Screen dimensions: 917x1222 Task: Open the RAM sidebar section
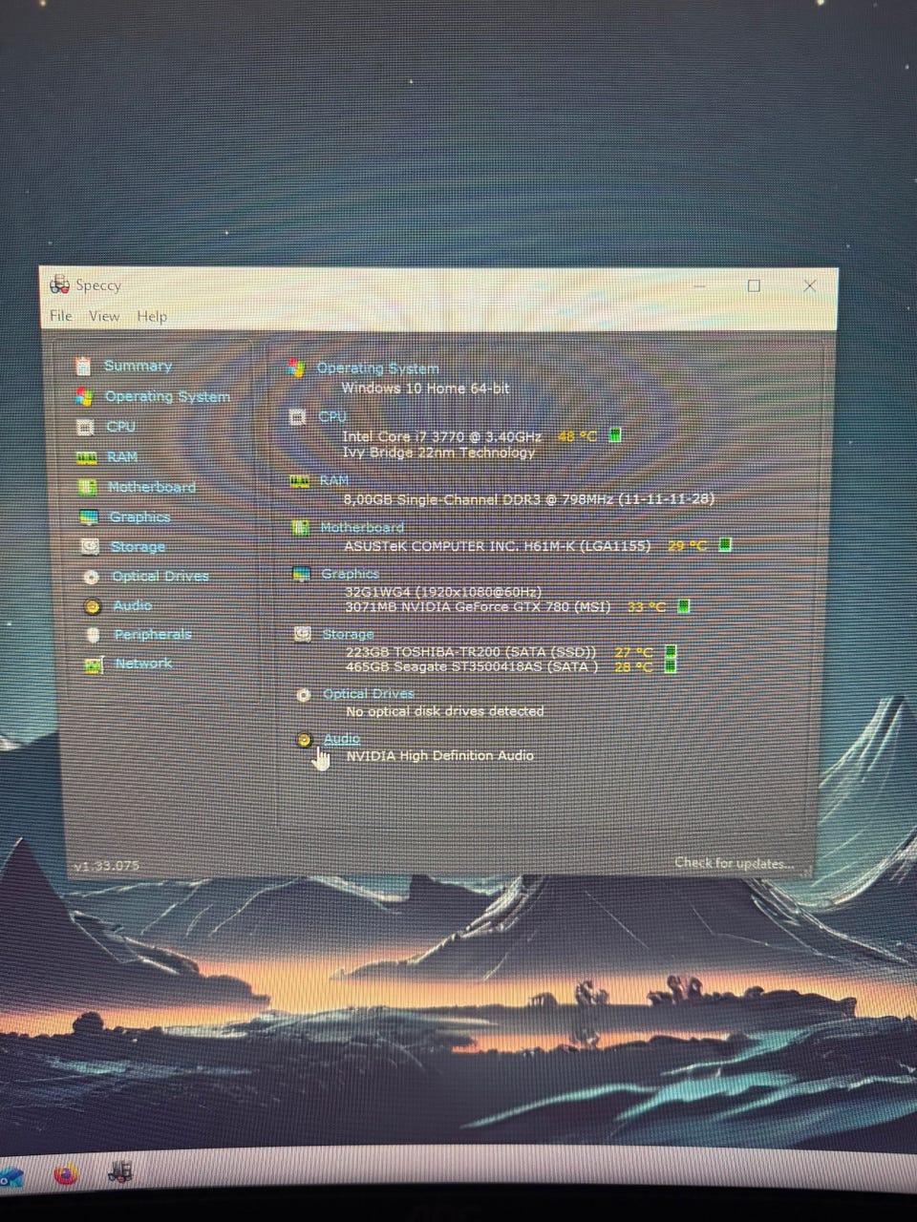(122, 457)
